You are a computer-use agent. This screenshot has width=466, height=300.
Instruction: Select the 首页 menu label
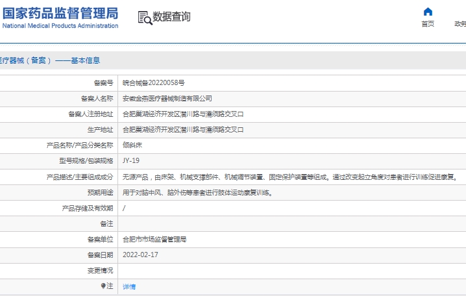[x=428, y=24]
